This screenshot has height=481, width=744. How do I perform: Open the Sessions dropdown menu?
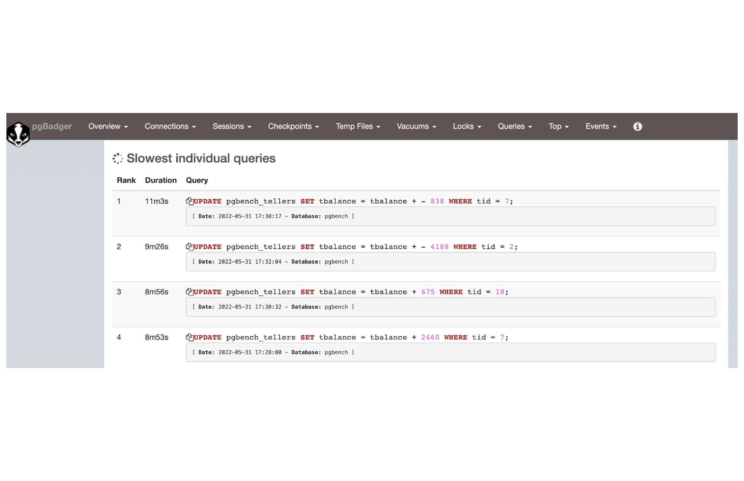tap(231, 126)
